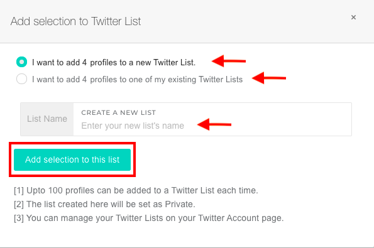Screen dimensions: 374x248
Task: Click note [1] about 100 profiles limit
Action: (x=136, y=191)
